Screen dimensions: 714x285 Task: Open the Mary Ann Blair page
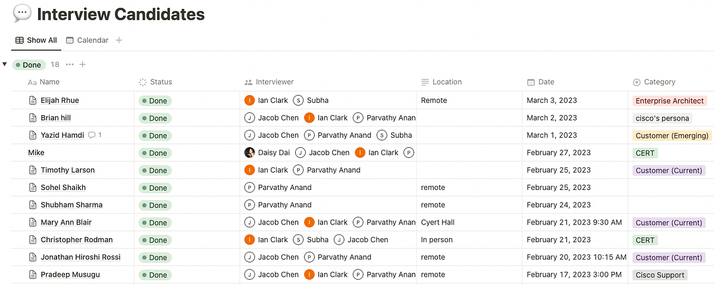[66, 223]
